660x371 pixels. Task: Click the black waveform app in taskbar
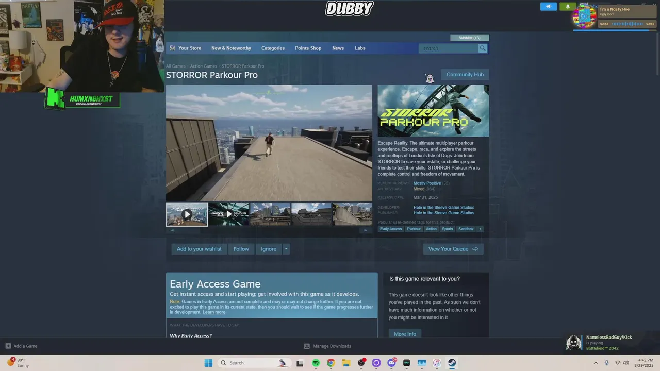point(406,363)
